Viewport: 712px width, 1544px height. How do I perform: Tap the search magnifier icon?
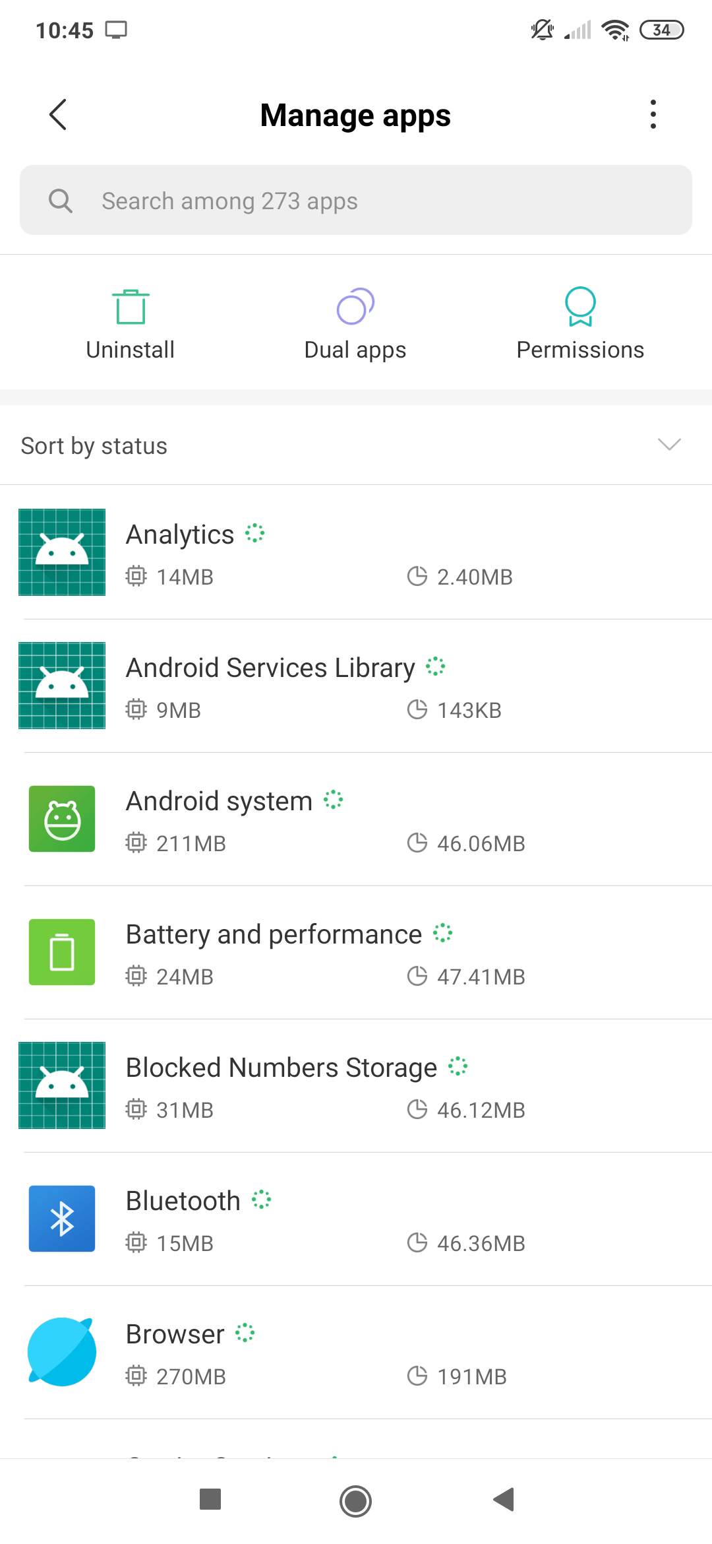pos(61,201)
